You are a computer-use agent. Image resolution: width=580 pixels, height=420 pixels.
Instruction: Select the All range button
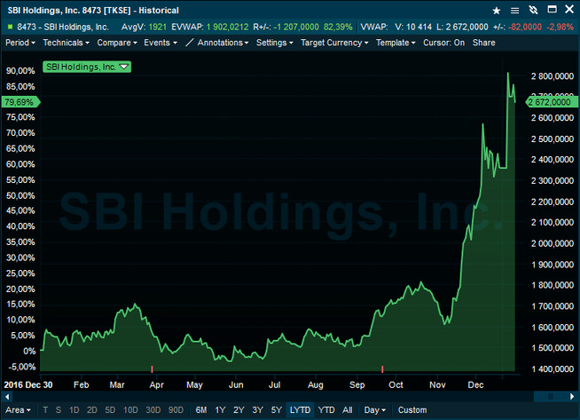point(348,410)
